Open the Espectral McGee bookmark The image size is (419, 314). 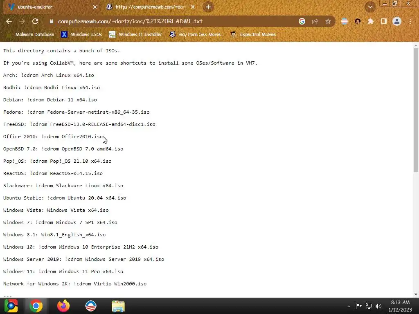pyautogui.click(x=253, y=34)
